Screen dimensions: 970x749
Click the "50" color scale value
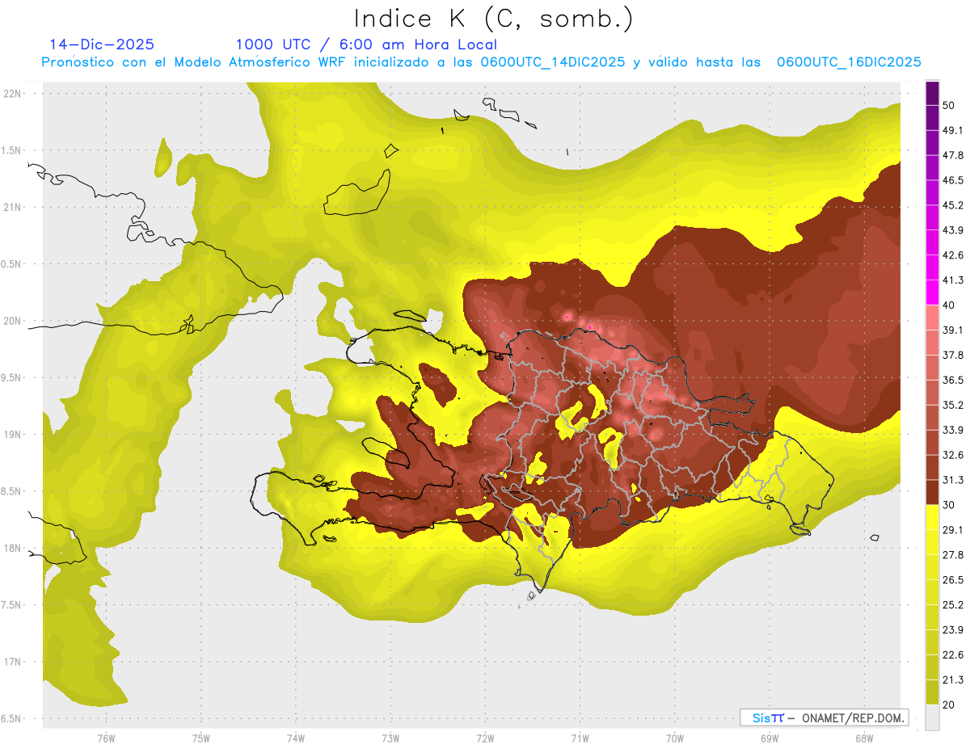950,106
